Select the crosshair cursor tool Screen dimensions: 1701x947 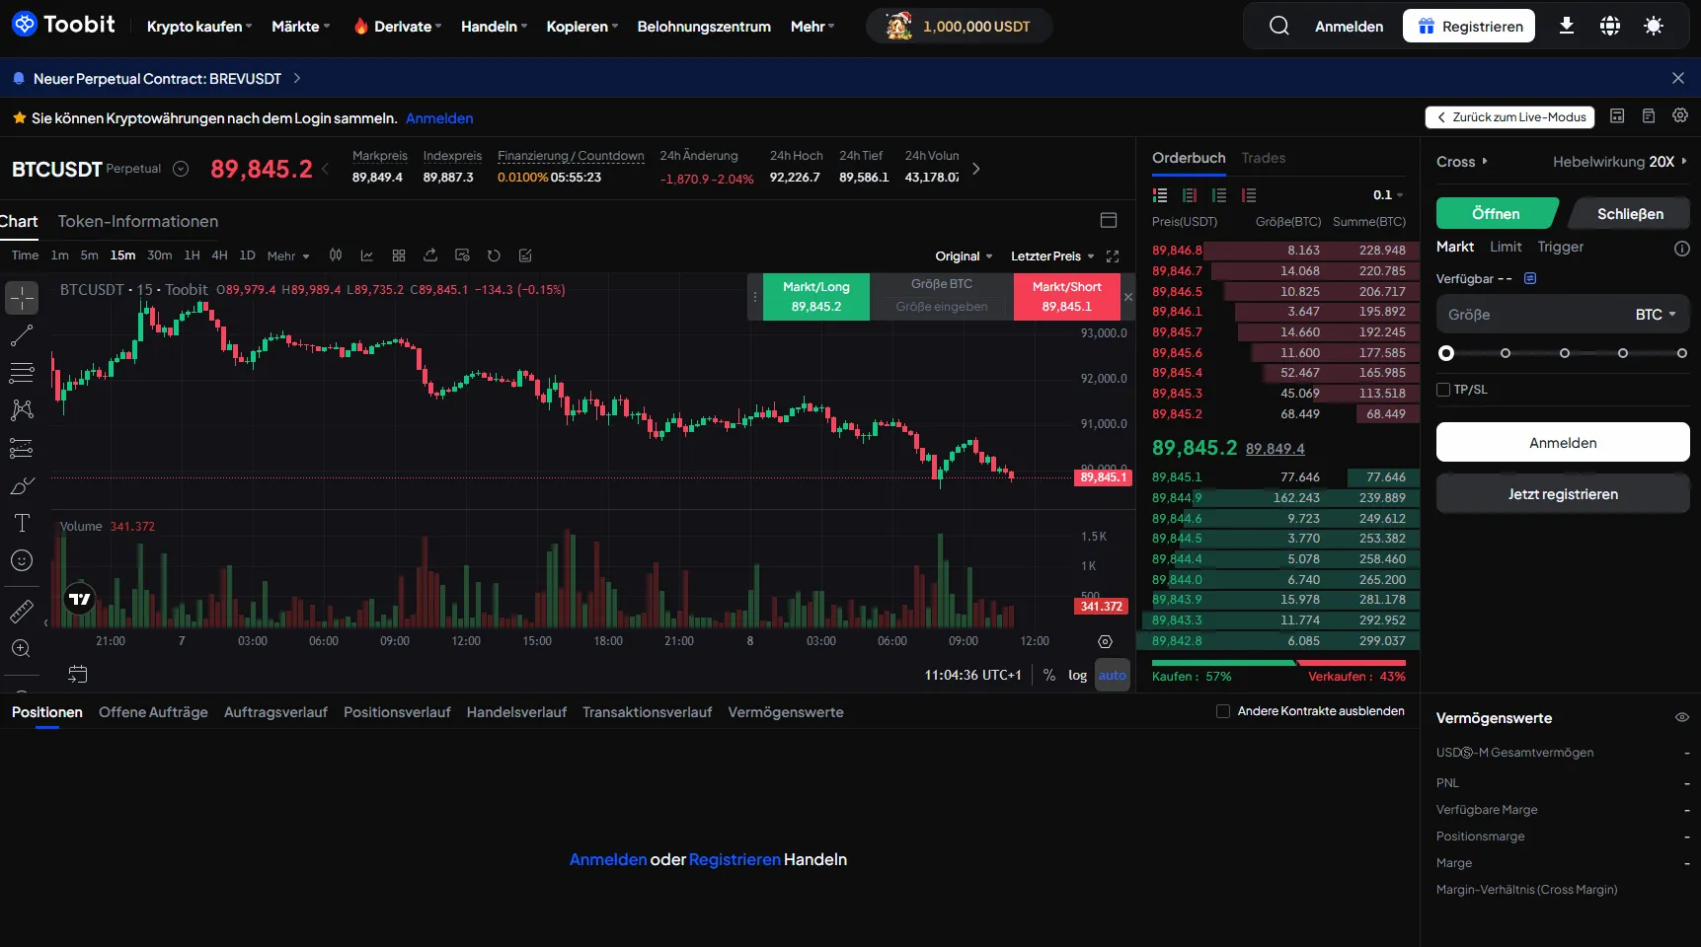[x=22, y=298]
